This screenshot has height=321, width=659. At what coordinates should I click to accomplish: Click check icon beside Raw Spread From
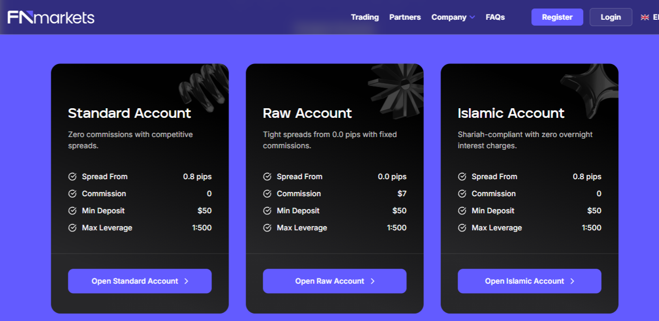[x=268, y=176]
